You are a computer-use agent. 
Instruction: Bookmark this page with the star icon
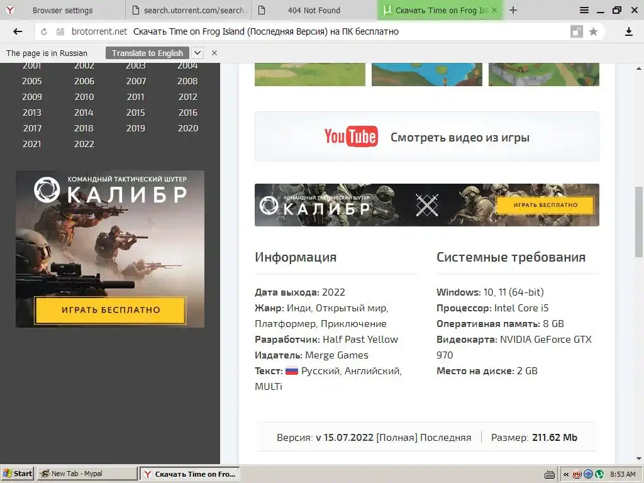click(593, 31)
